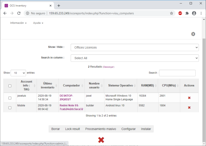This screenshot has width=206, height=146.
Task: Click the large red X below buttons
Action: (101, 140)
